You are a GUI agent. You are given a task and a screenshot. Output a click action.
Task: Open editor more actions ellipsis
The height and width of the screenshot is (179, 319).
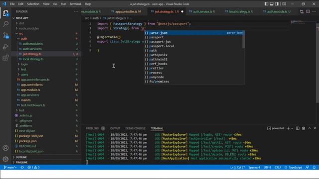[x=314, y=11]
